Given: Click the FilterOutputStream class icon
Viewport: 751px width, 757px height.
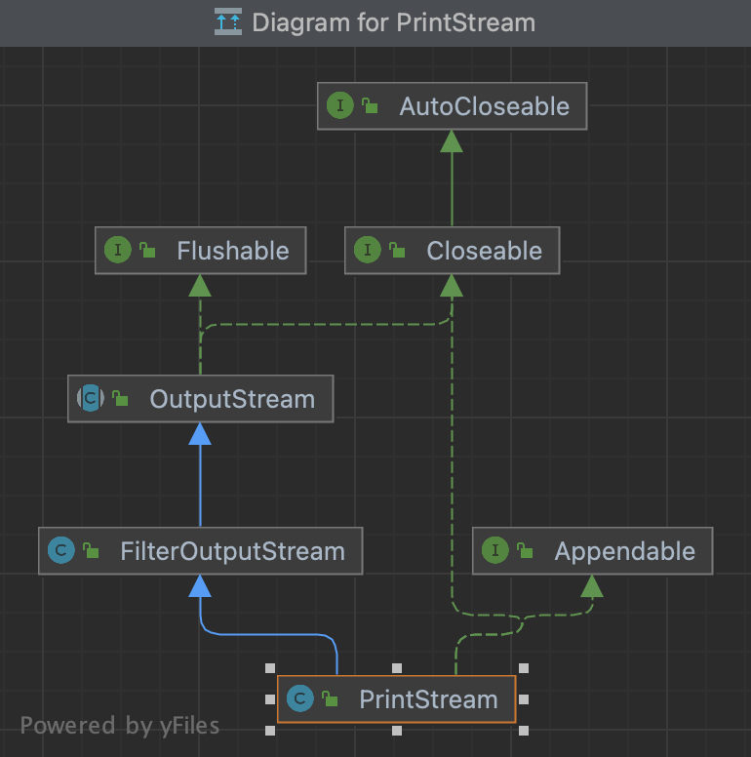Looking at the screenshot, I should click(61, 551).
